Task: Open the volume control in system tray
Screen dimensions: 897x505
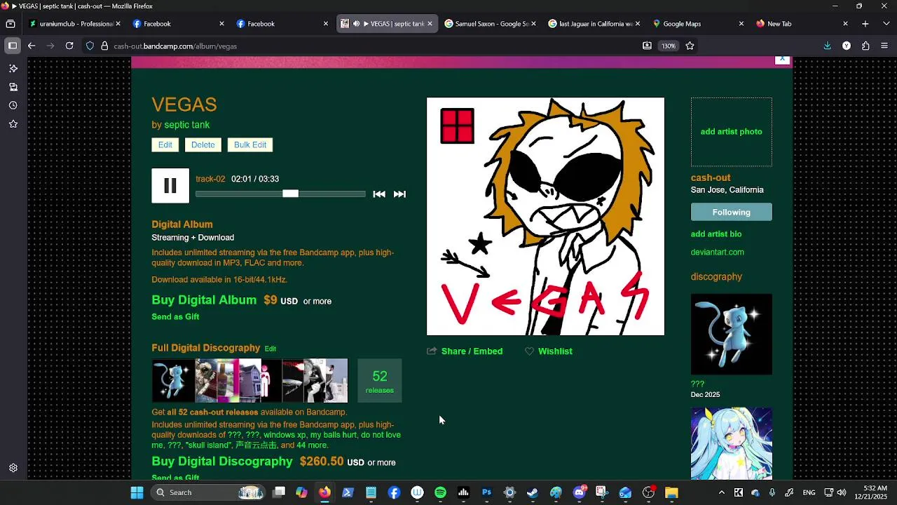Action: 842,492
